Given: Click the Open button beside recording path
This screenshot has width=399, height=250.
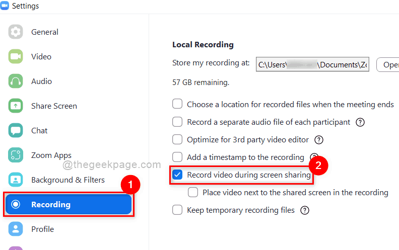Looking at the screenshot, I should tap(388, 65).
